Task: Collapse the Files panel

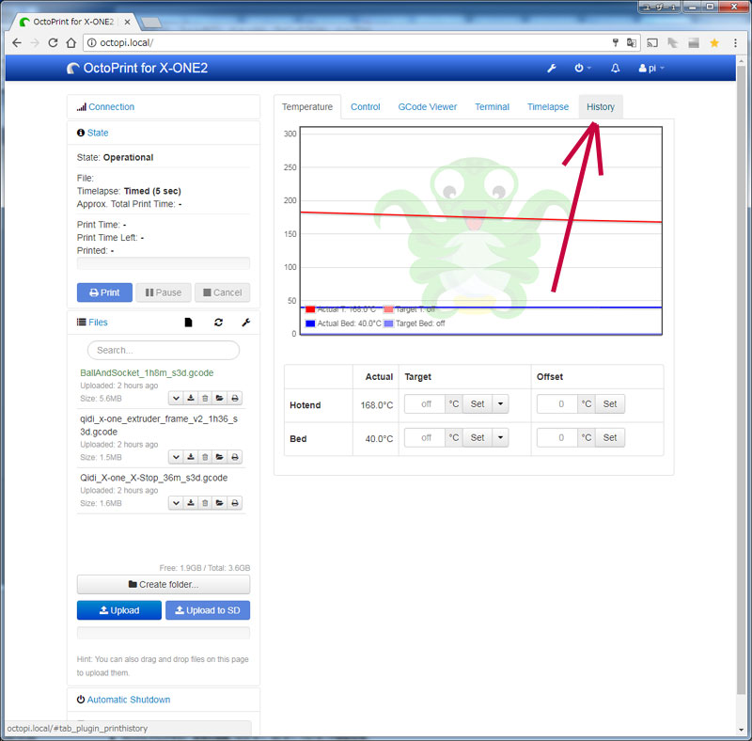Action: coord(98,323)
